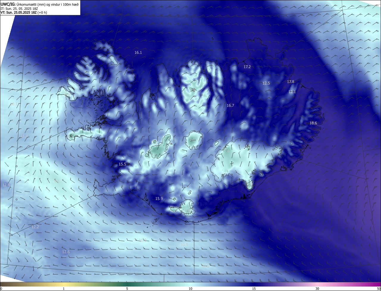Click the 16.7 value in north-central Iceland
381x291 pixels.
tap(230, 106)
